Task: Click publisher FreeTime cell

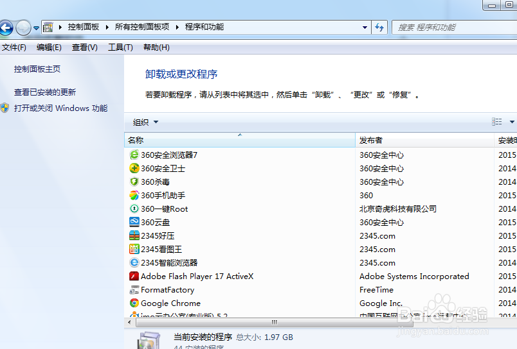Action: point(376,290)
